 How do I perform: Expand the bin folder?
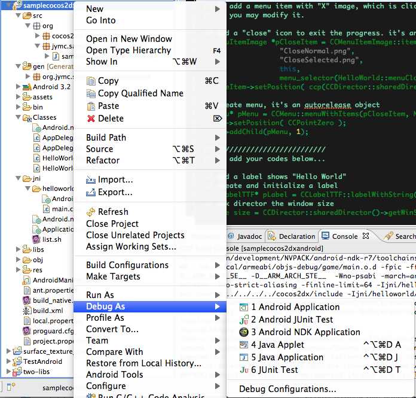pos(18,107)
